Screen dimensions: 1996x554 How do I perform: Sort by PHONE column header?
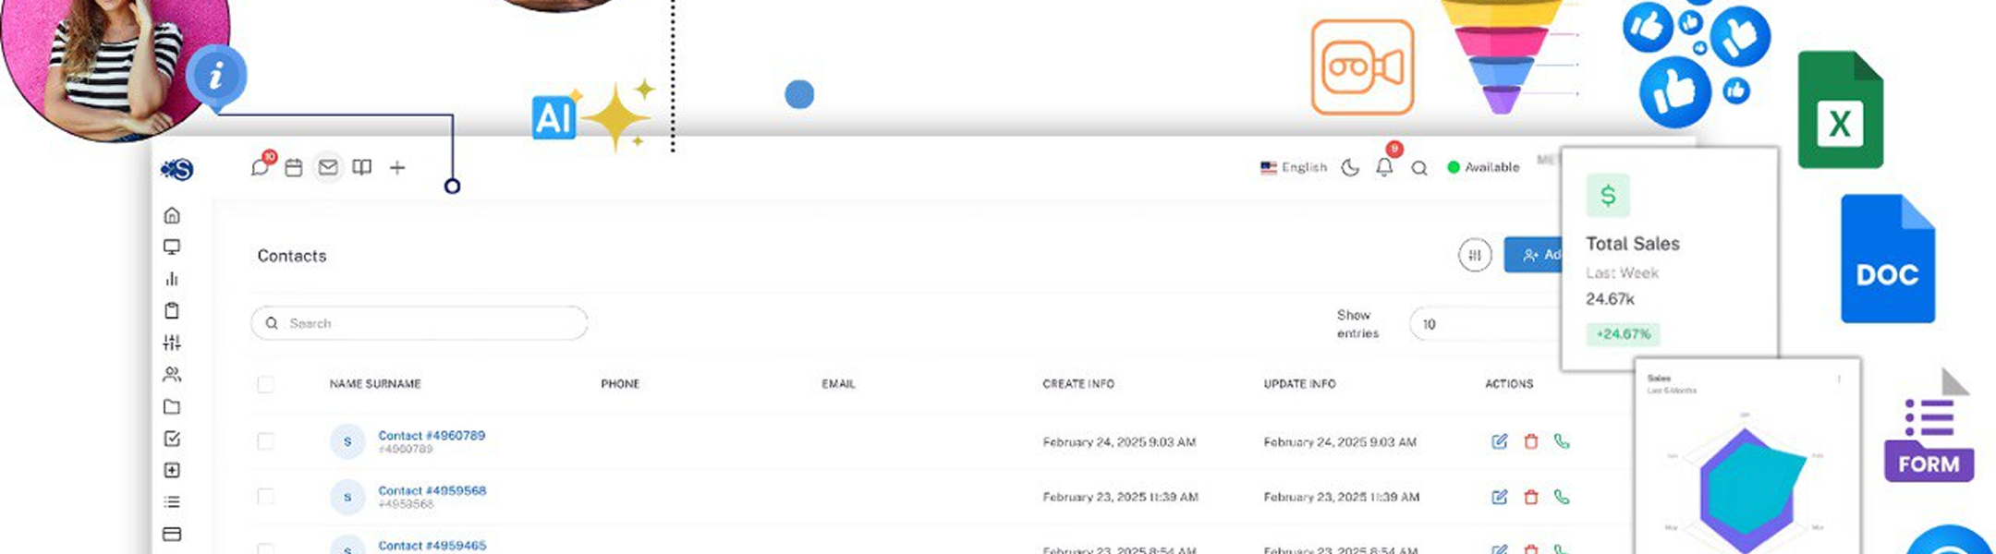coord(620,384)
